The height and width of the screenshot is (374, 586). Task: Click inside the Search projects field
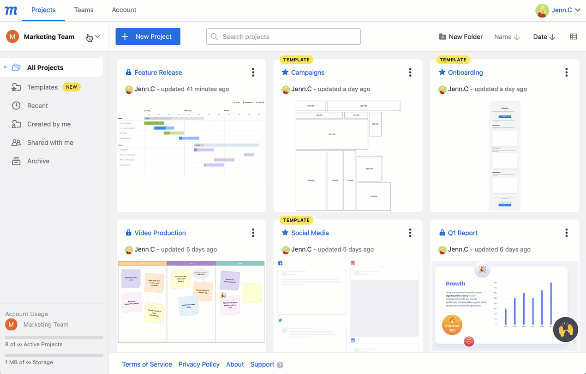click(x=283, y=36)
